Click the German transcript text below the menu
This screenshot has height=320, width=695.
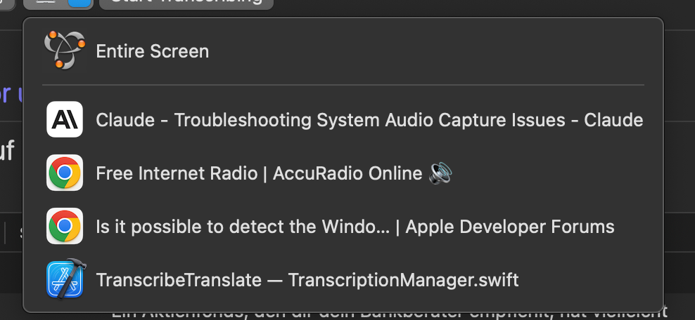point(389,313)
